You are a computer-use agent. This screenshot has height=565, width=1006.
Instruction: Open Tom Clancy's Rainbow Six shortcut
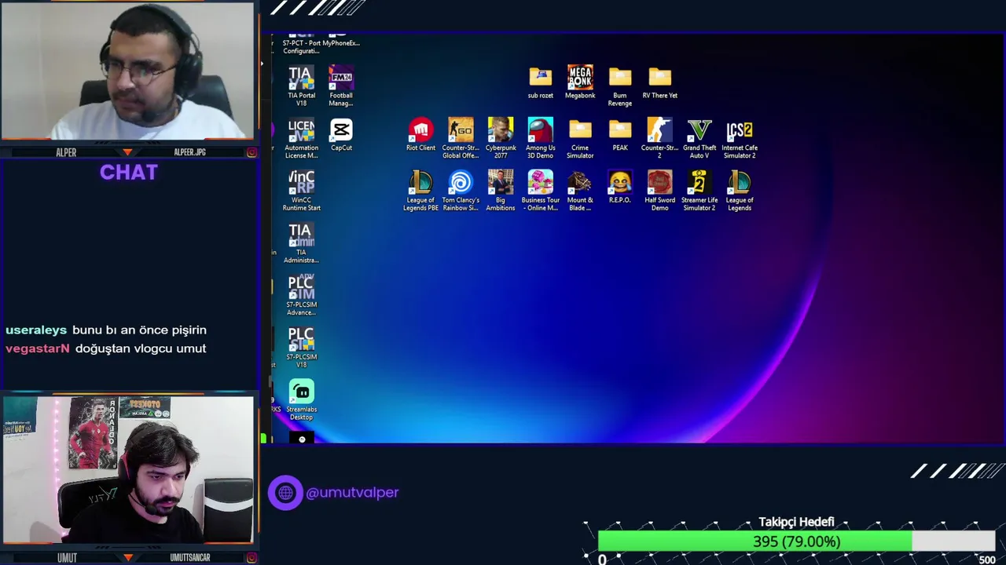(461, 191)
